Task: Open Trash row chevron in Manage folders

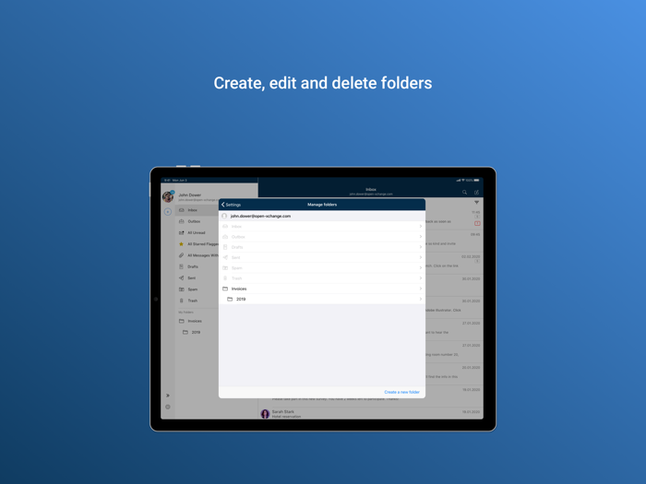Action: pos(420,278)
